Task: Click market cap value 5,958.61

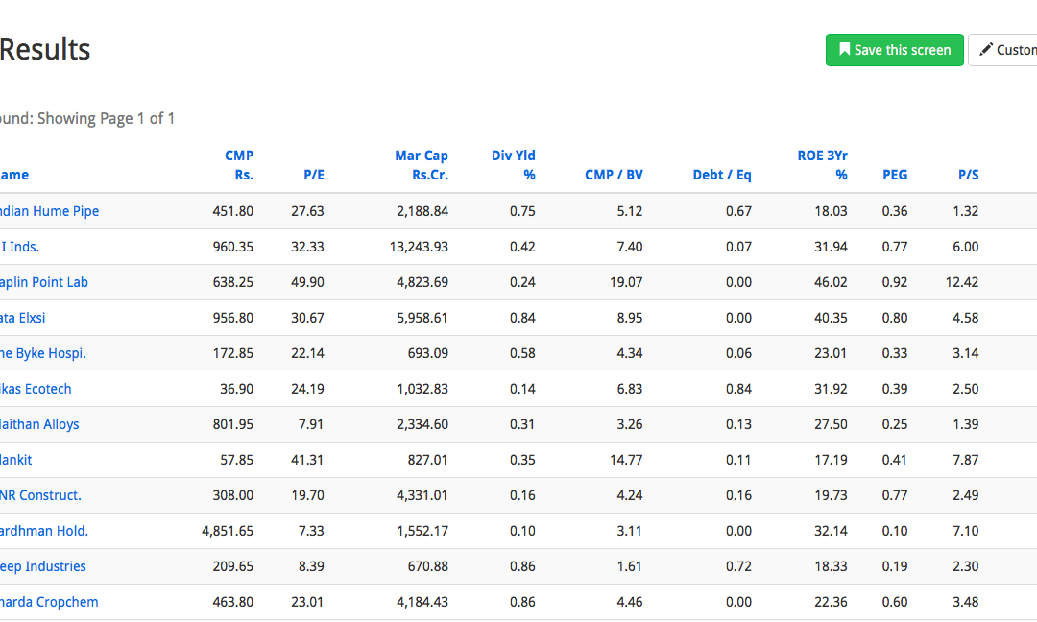Action: tap(422, 318)
